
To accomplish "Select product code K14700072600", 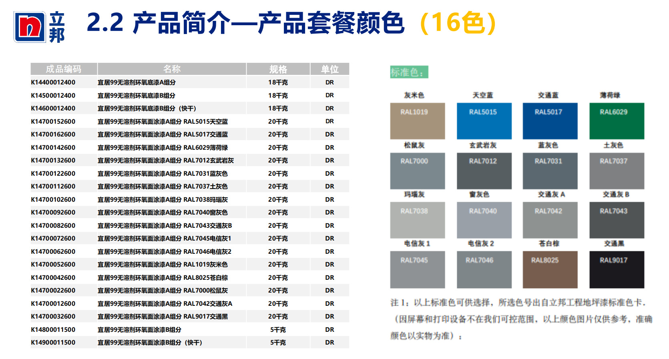I will click(x=53, y=239).
